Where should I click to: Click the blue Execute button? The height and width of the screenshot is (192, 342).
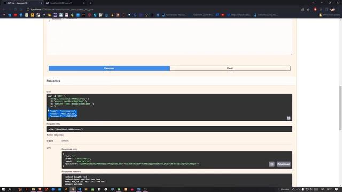coord(109,68)
